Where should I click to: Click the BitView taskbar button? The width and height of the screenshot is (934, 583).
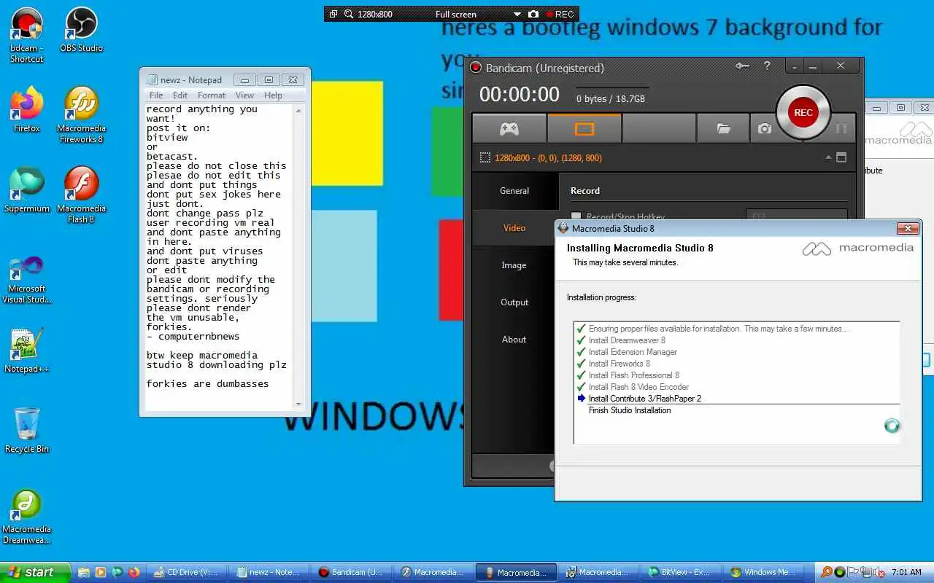tap(680, 572)
